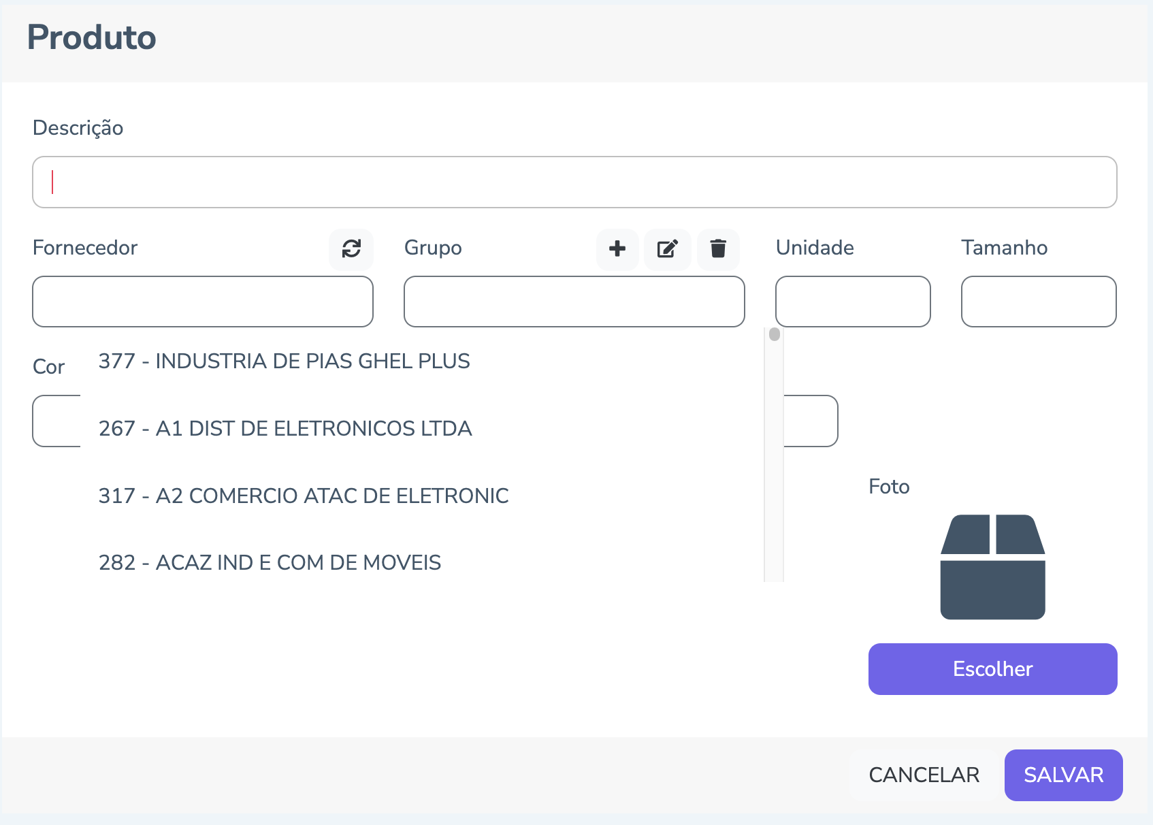Refresh the Fornecedor list
Viewport: 1153px width, 825px height.
(x=351, y=248)
